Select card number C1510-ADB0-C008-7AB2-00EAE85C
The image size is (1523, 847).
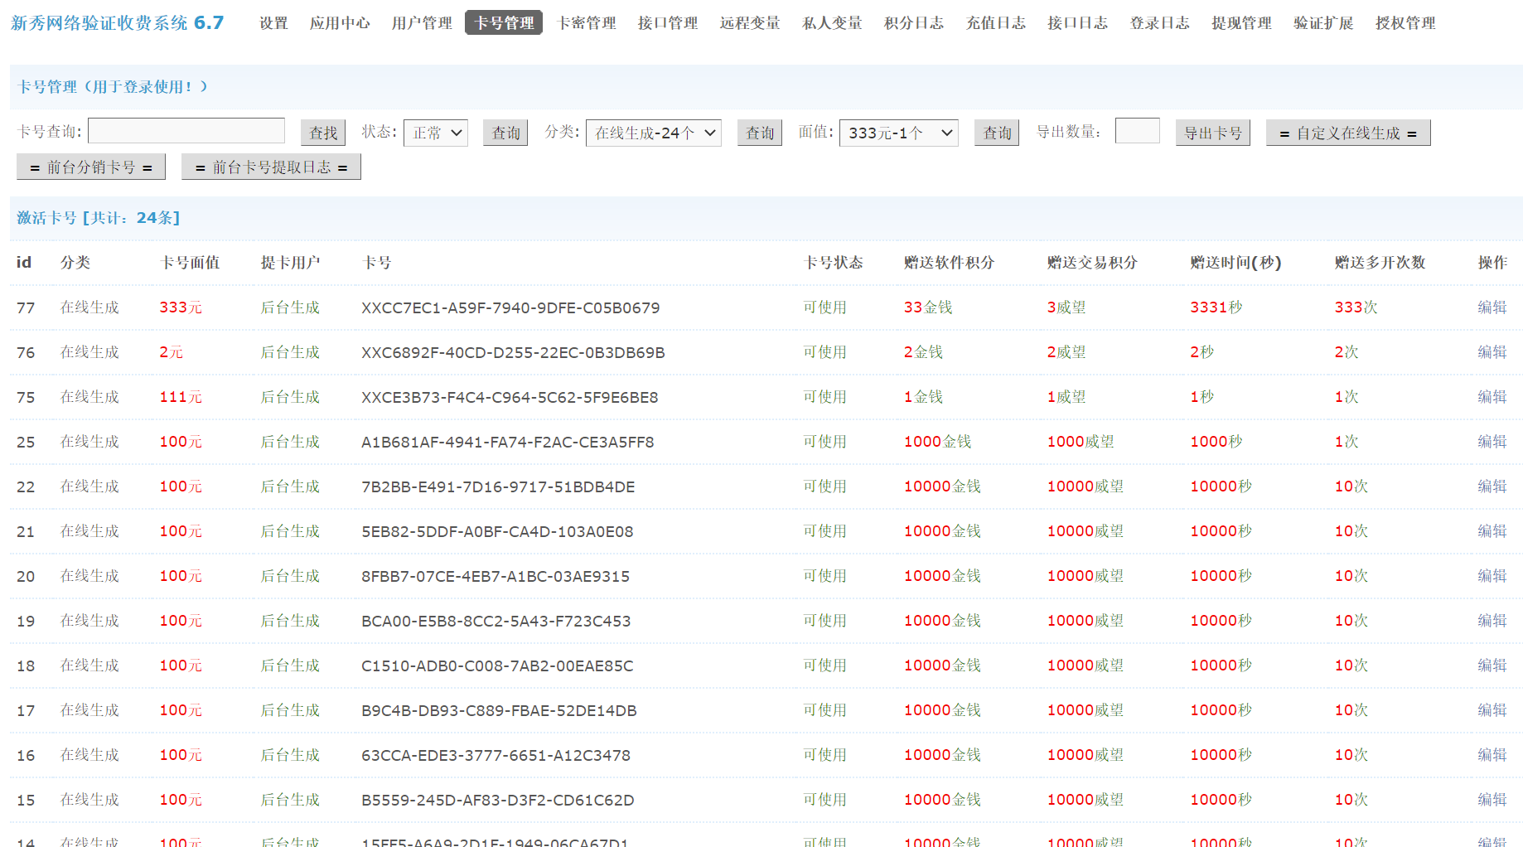click(x=497, y=666)
